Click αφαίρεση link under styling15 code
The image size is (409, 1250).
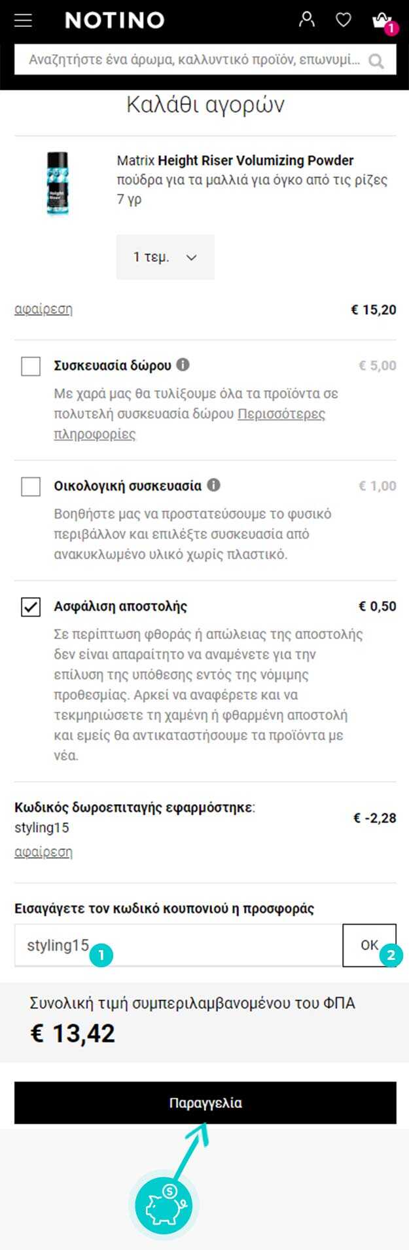pyautogui.click(x=43, y=852)
